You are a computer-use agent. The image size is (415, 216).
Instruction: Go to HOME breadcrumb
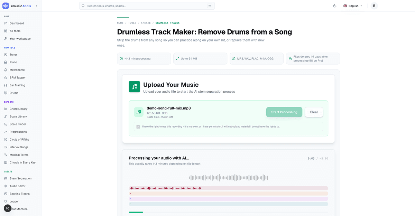pyautogui.click(x=120, y=23)
